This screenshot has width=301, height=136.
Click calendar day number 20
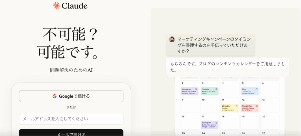click(264, 116)
